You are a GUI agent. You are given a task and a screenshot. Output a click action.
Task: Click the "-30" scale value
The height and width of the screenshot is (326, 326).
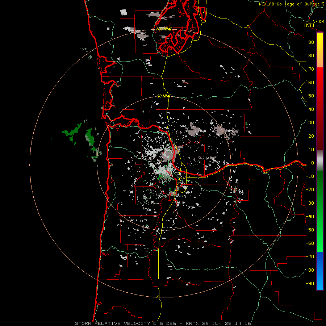tap(310, 203)
